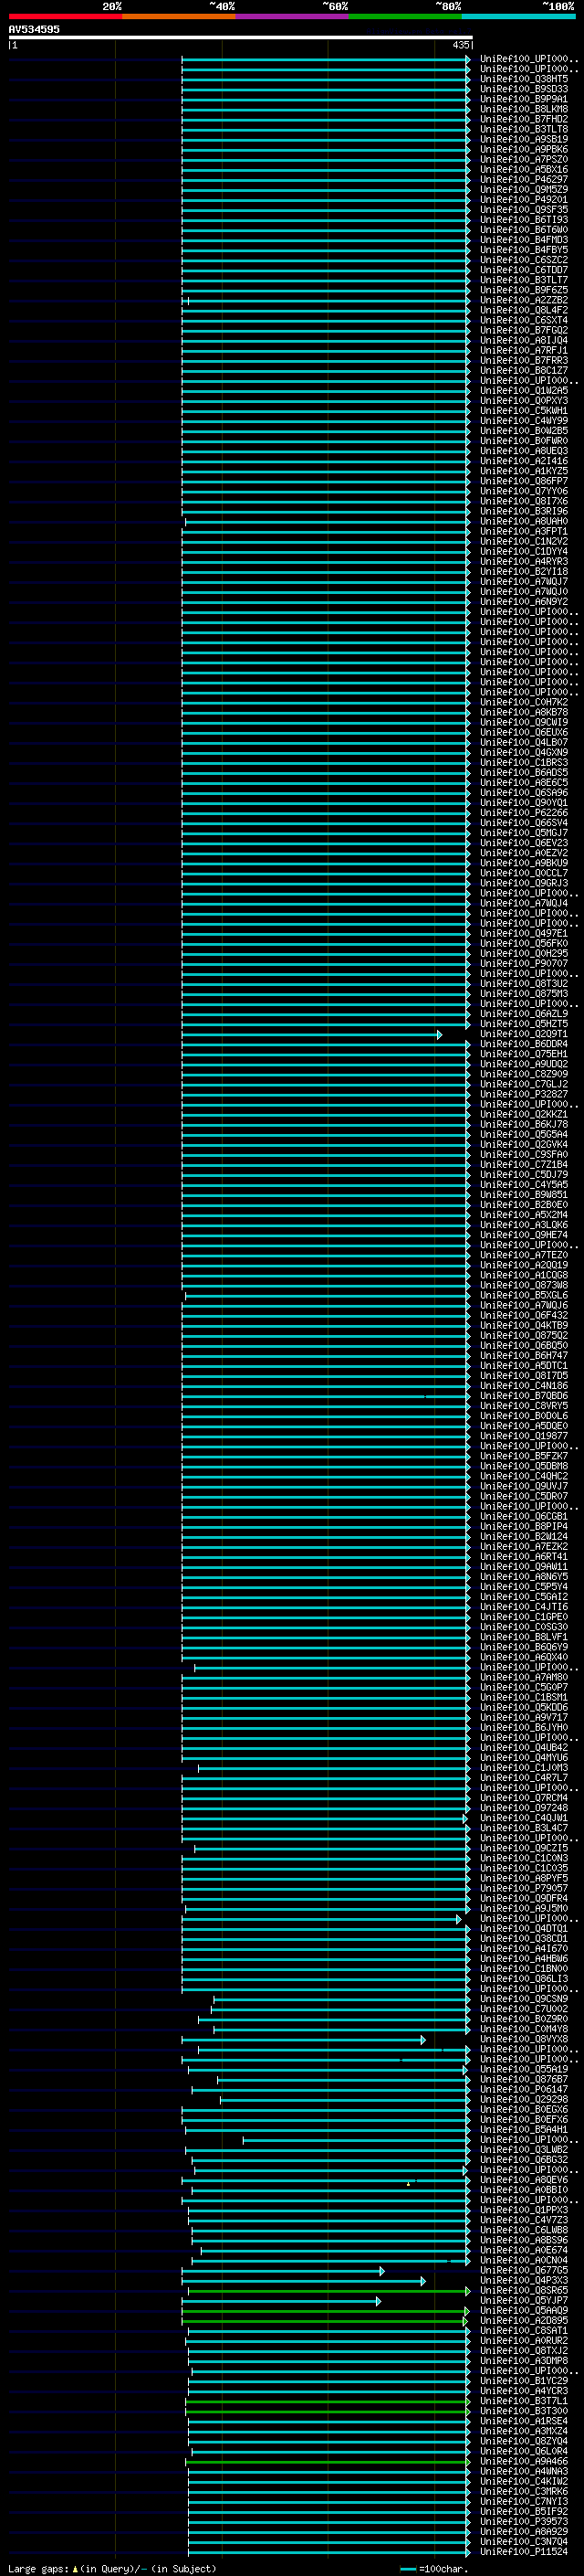
Task: Select the UniRef100_Q5YJP7 label
Action: tap(523, 2300)
